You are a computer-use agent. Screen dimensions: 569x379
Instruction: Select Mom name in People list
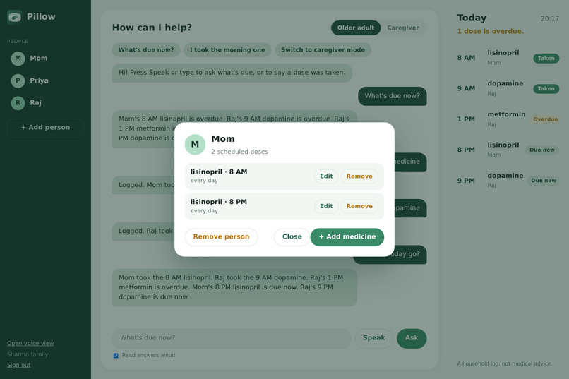38,59
